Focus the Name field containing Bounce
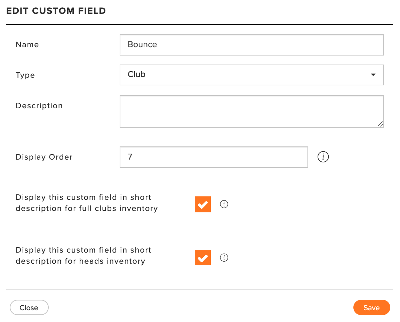The width and height of the screenshot is (400, 322). pyautogui.click(x=252, y=45)
